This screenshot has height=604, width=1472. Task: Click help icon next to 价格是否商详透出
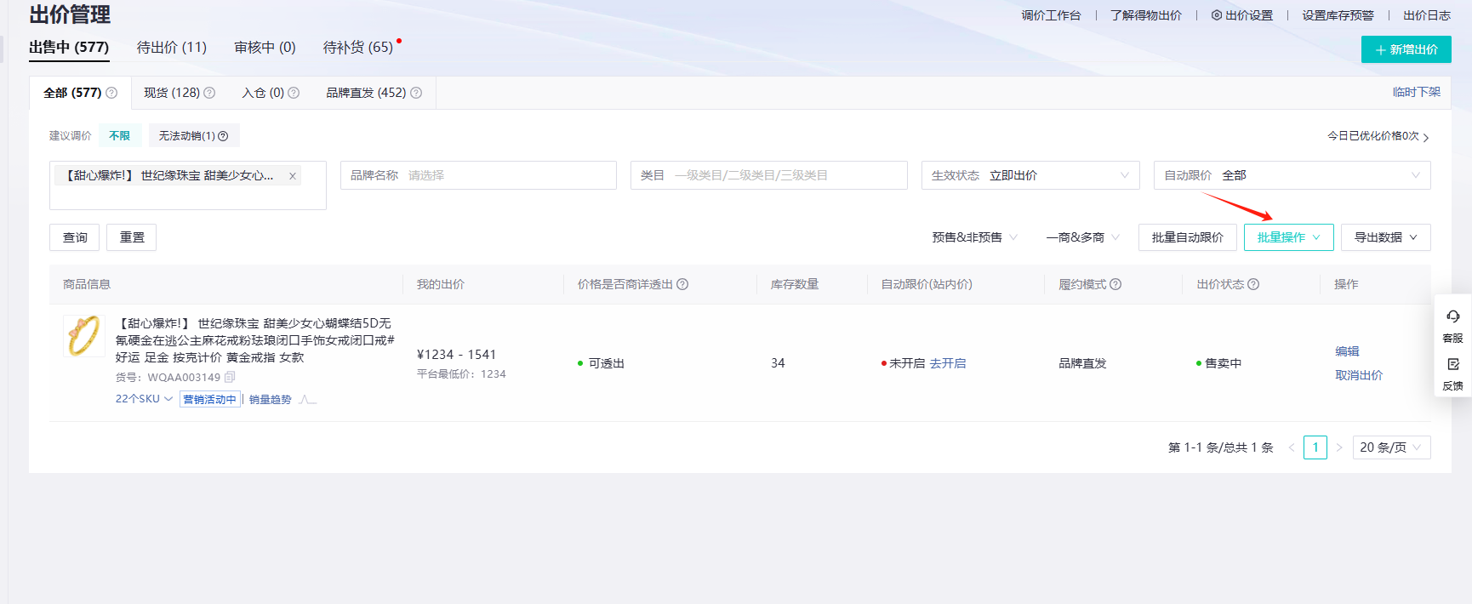(682, 284)
